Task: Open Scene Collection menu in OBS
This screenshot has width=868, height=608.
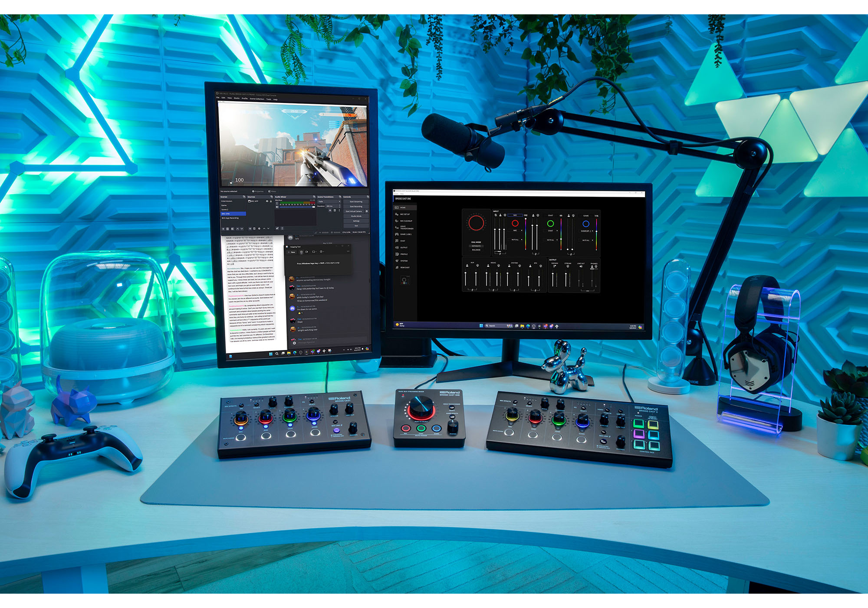Action: (257, 99)
